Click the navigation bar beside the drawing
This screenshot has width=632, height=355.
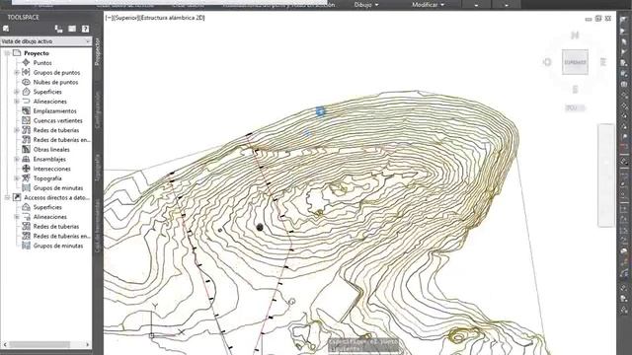click(605, 176)
